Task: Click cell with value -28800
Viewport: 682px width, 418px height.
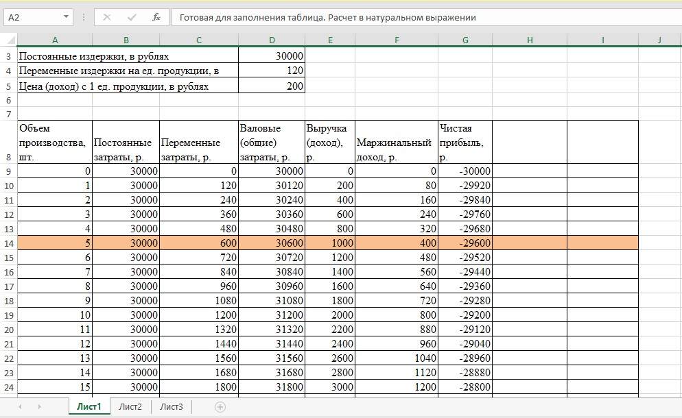Action: point(465,386)
